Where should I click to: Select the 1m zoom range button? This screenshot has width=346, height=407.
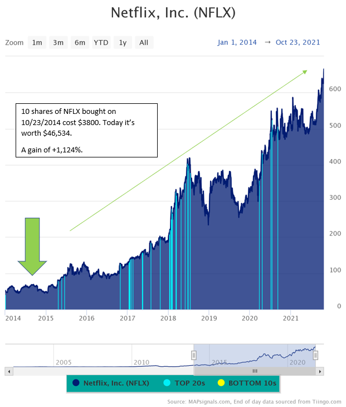37,42
